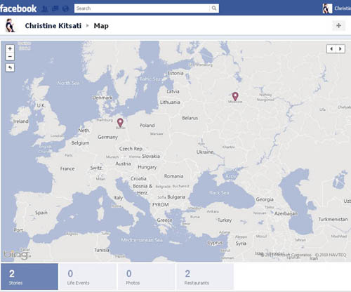Open profile thumbnail next to Christine Kitsati
The height and width of the screenshot is (292, 351).
point(10,25)
